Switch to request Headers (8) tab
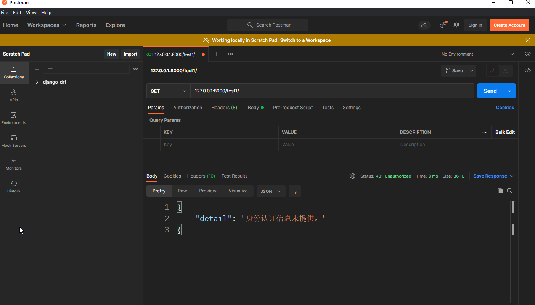This screenshot has width=535, height=305. pos(224,108)
